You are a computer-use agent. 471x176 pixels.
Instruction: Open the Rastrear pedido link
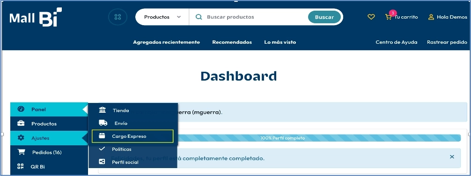click(447, 42)
